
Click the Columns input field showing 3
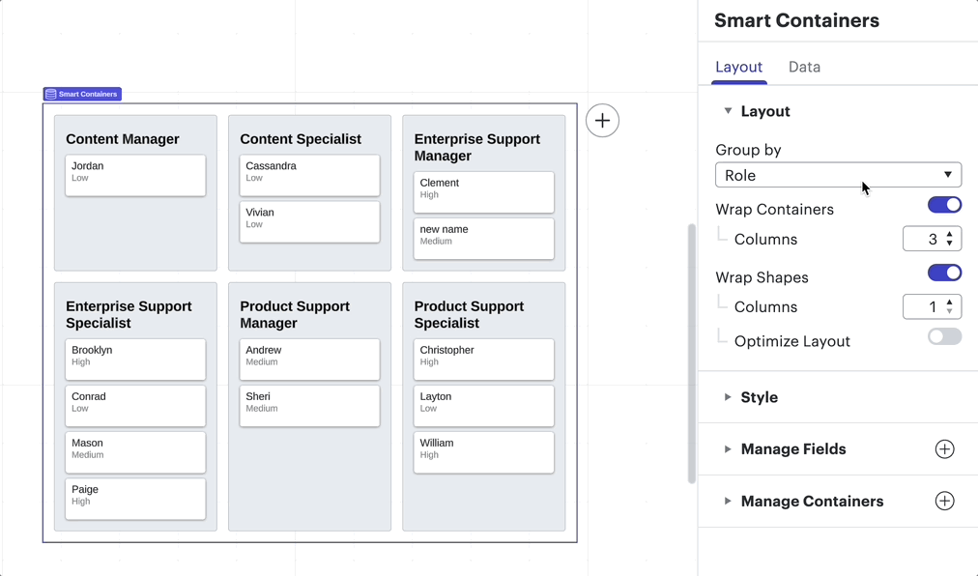tap(926, 239)
